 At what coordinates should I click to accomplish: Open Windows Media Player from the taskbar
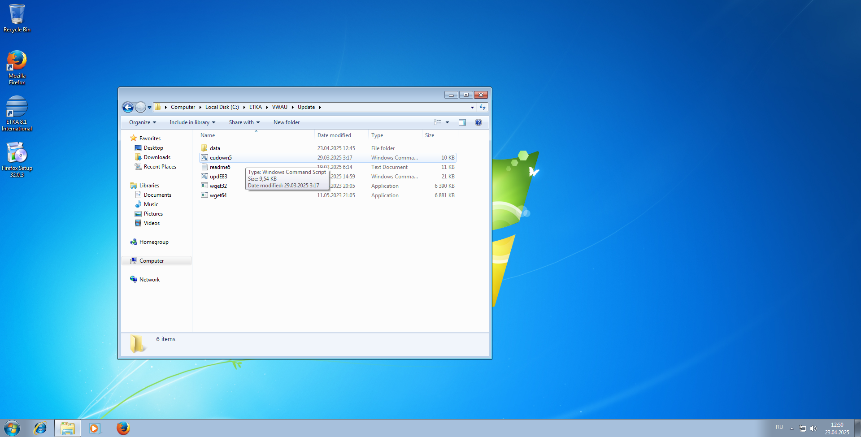point(95,428)
